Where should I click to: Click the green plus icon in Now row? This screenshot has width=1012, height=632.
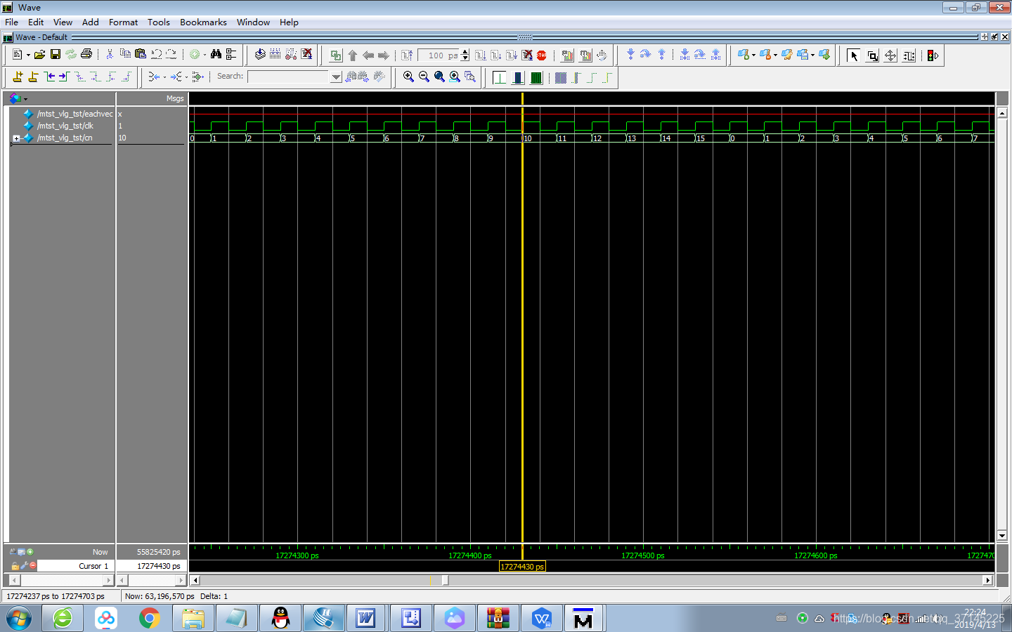(30, 552)
